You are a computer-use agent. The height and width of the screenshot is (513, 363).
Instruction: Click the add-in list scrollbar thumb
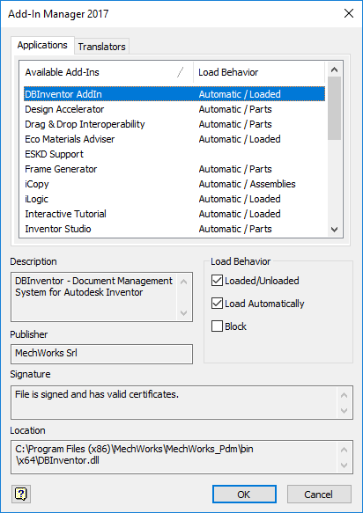pos(334,108)
